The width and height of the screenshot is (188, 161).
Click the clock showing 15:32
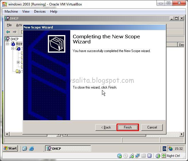tap(179, 149)
